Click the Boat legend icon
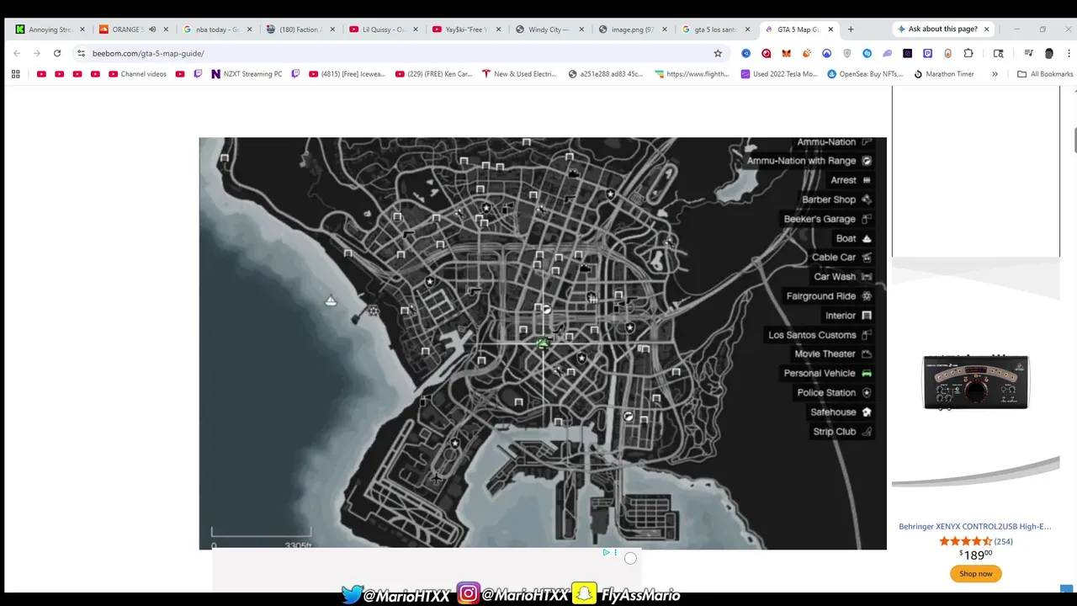The image size is (1077, 606). [x=867, y=238]
